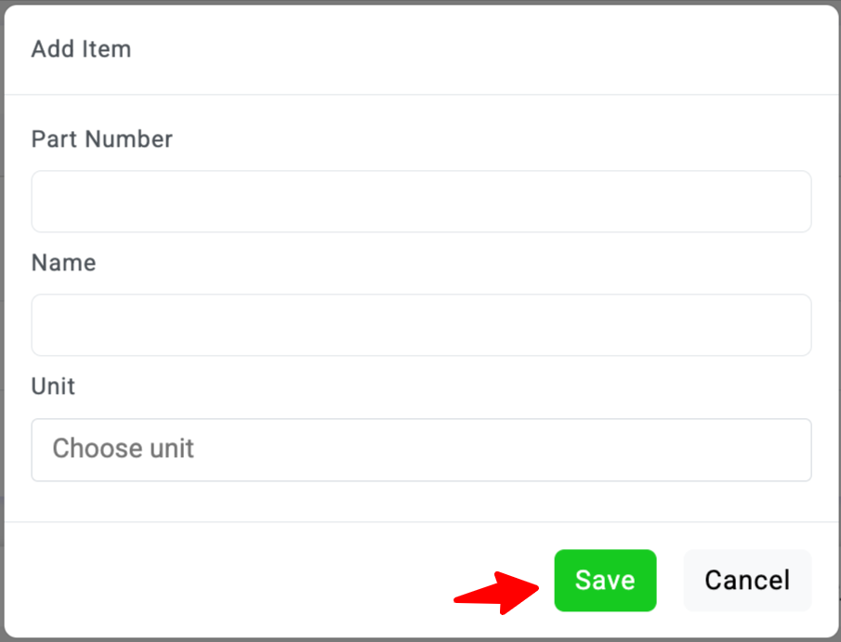841x642 pixels.
Task: Click the Part Number input field
Action: pyautogui.click(x=421, y=202)
